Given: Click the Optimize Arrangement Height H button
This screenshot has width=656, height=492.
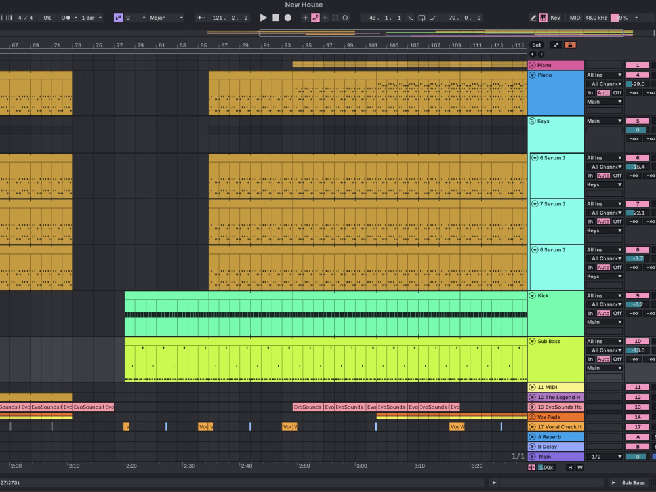Looking at the screenshot, I should [570, 468].
